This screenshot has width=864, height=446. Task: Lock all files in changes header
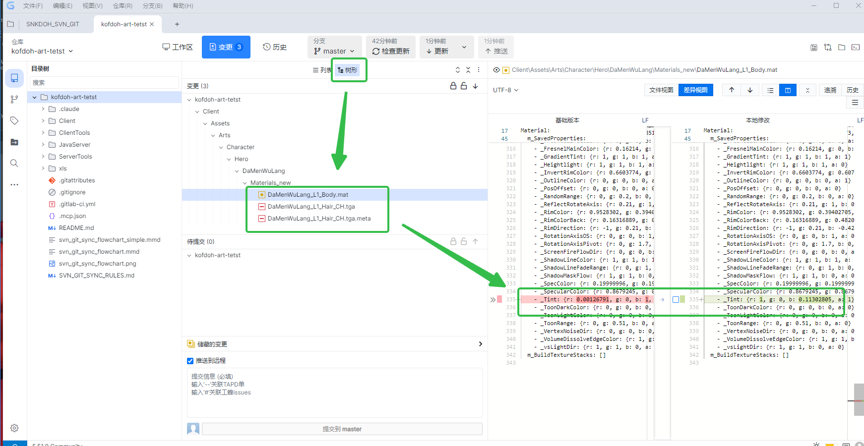point(453,86)
